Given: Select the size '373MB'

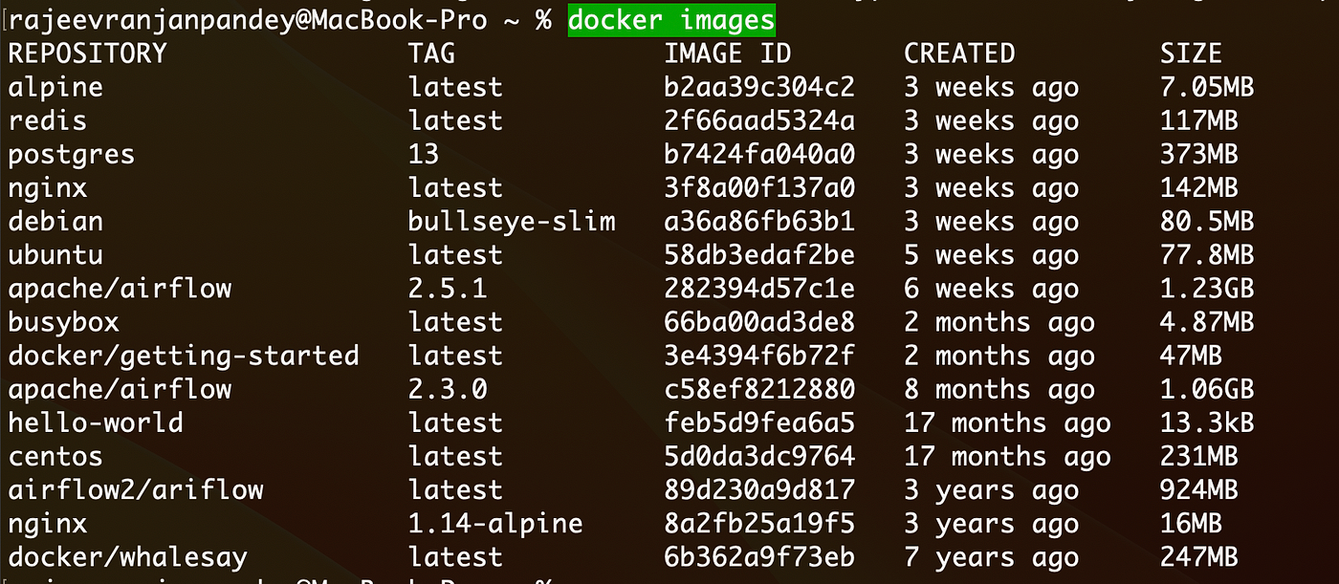Looking at the screenshot, I should point(1199,155).
